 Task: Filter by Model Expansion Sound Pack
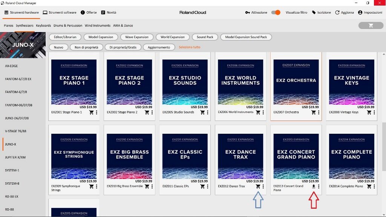(x=246, y=37)
